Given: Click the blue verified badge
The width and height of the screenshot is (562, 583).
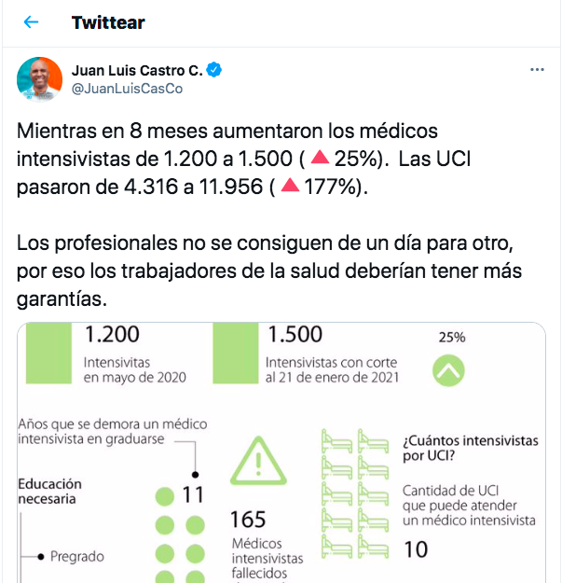Looking at the screenshot, I should [x=214, y=70].
